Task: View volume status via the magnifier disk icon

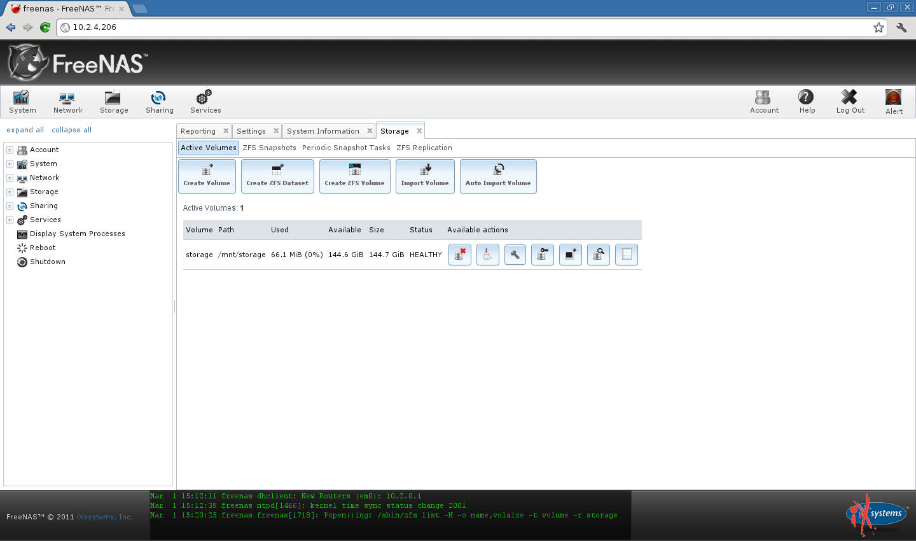Action: (599, 255)
